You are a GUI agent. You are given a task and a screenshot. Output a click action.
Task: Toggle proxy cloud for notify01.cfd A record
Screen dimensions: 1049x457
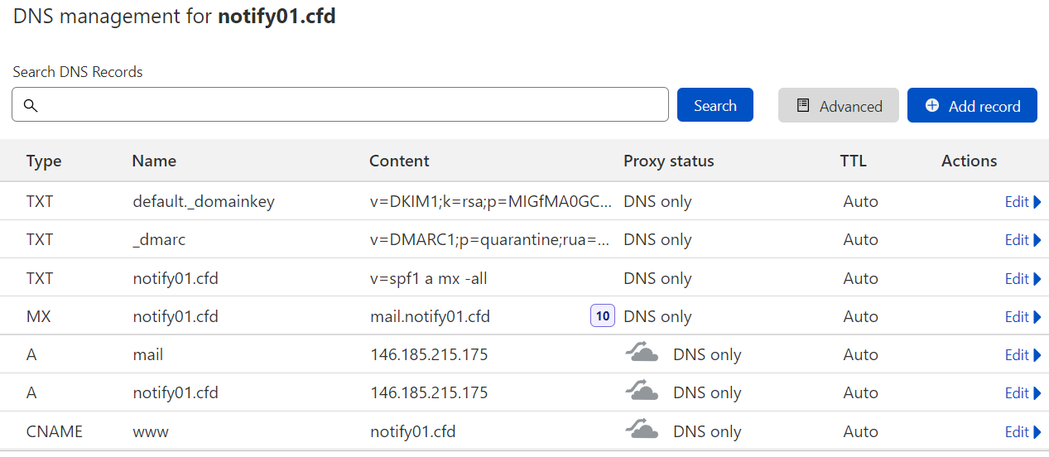coord(642,392)
